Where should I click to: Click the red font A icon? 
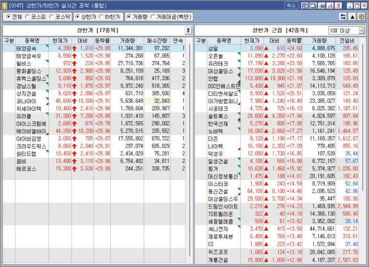click(330, 6)
